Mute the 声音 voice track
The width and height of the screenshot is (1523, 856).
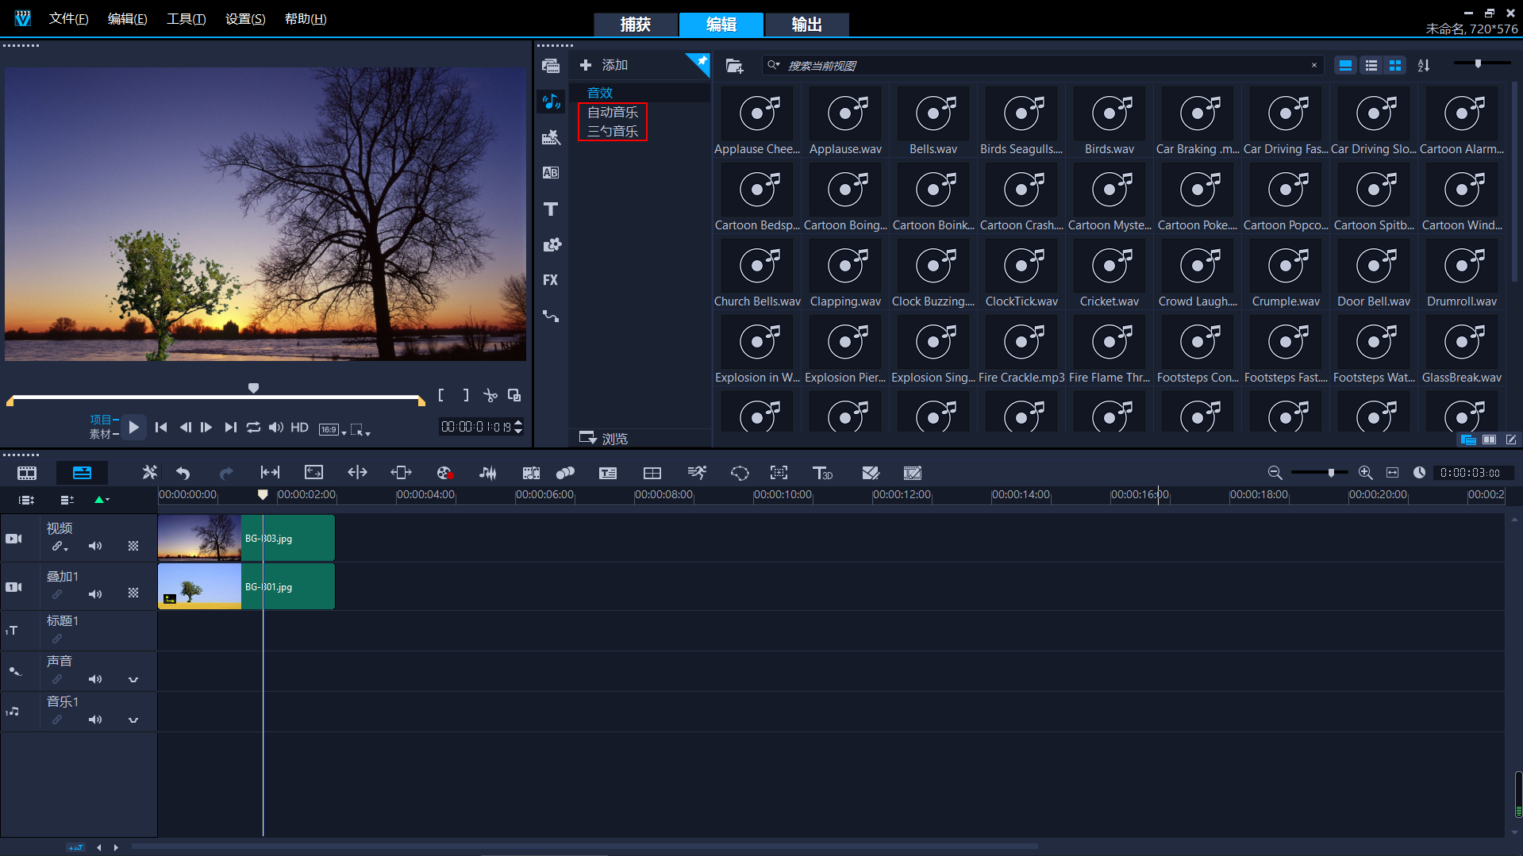pos(95,679)
